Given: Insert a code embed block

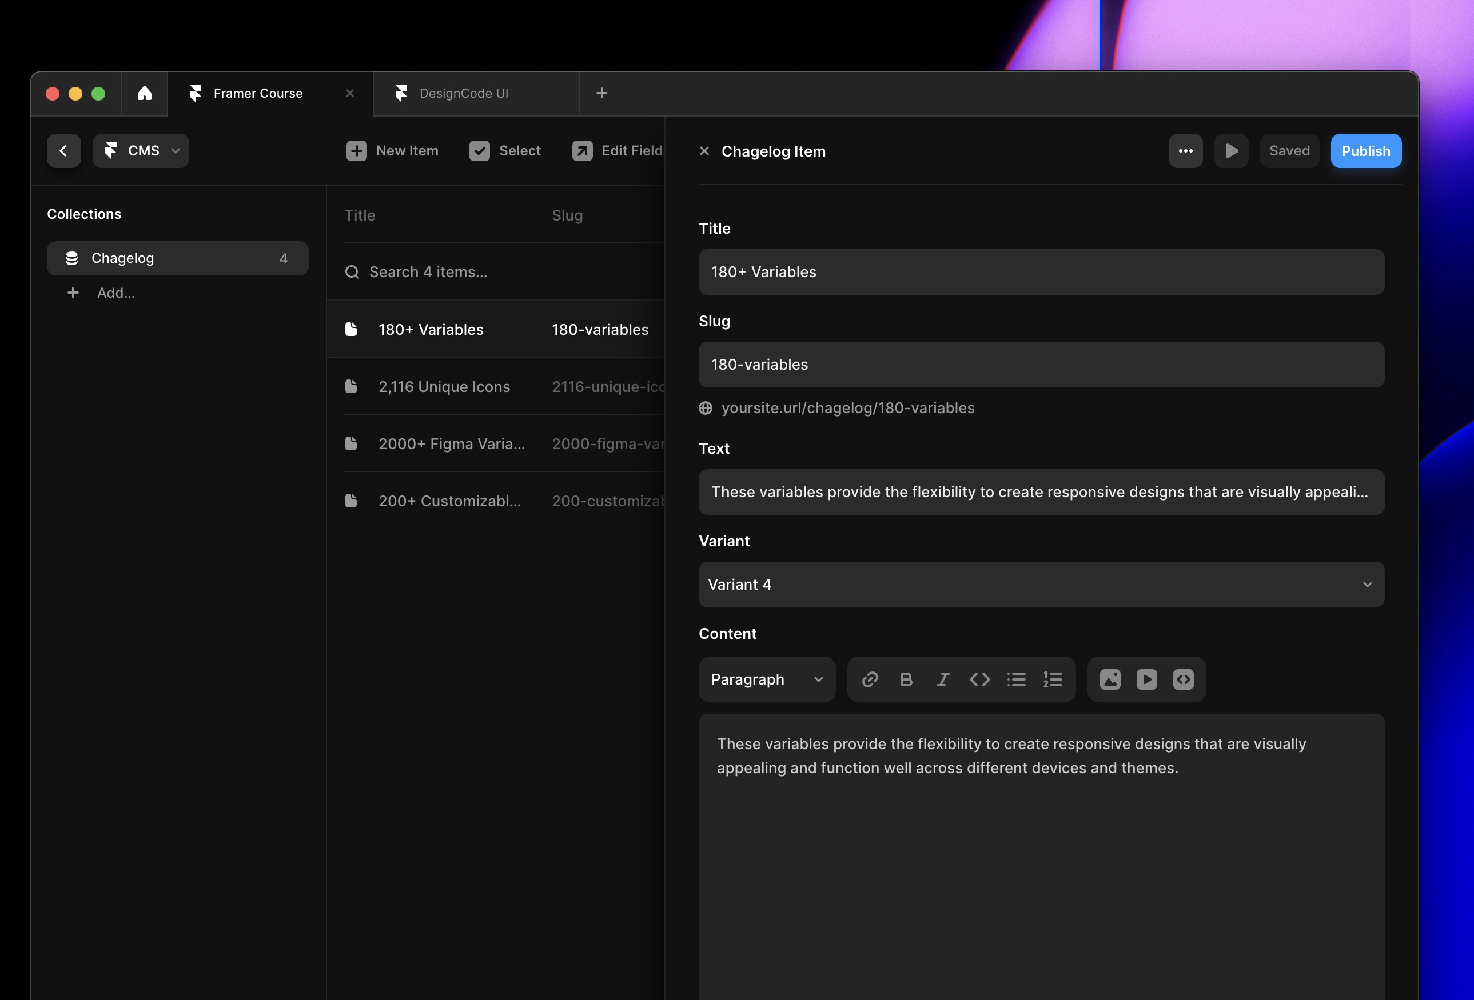Looking at the screenshot, I should [1183, 679].
